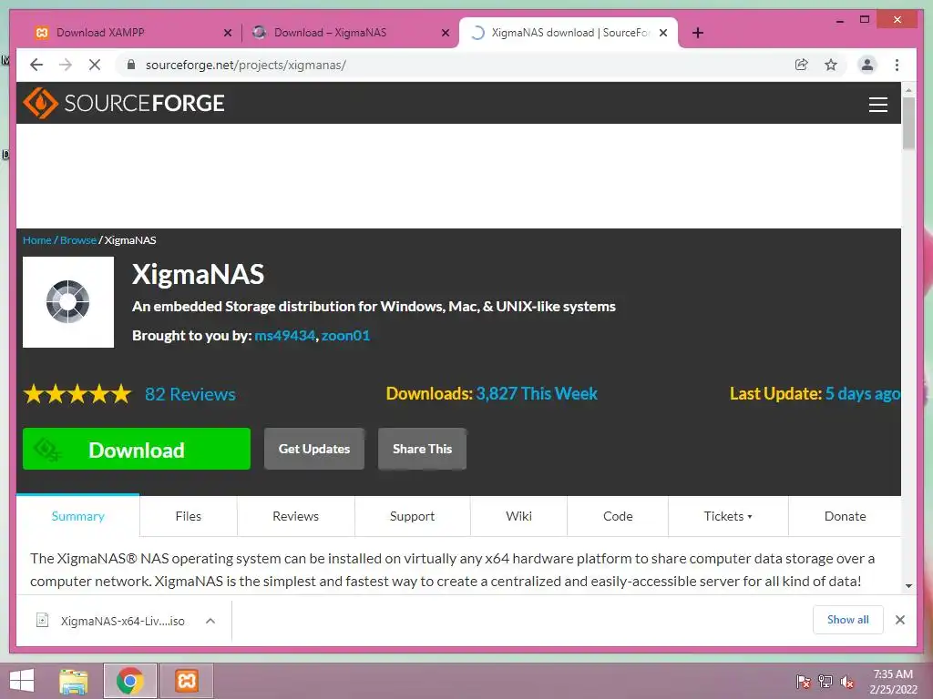Select the Code tab
933x699 pixels.
[x=618, y=516]
